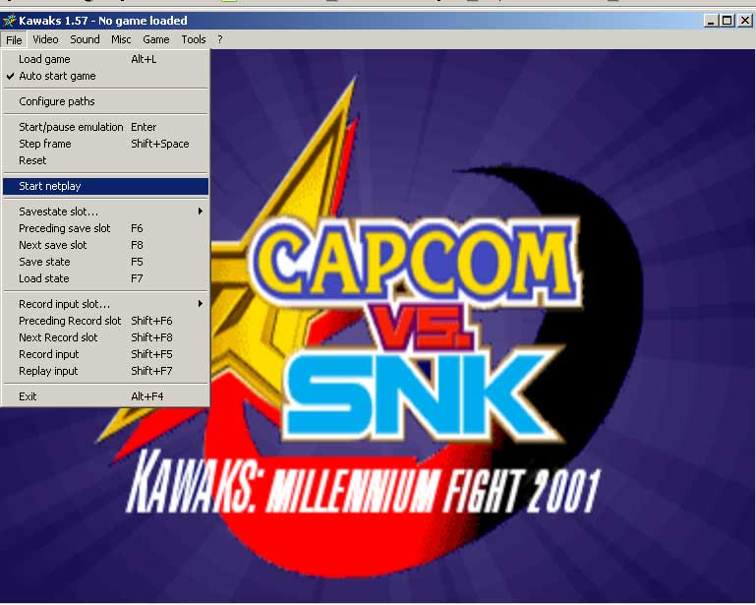The width and height of the screenshot is (756, 605).
Task: Click the highlighted Start netplay item
Action: 50,186
